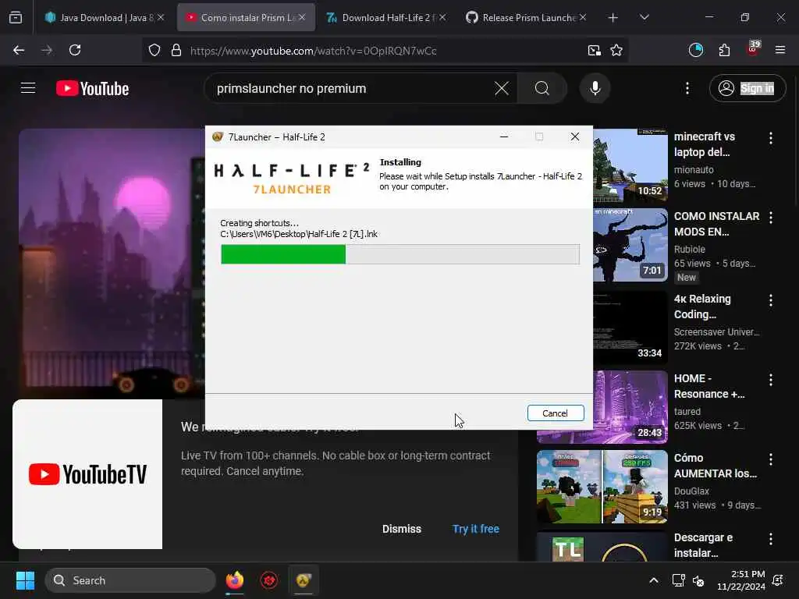This screenshot has width=799, height=599.
Task: Click the 7Launcher window title icon
Action: [x=218, y=137]
